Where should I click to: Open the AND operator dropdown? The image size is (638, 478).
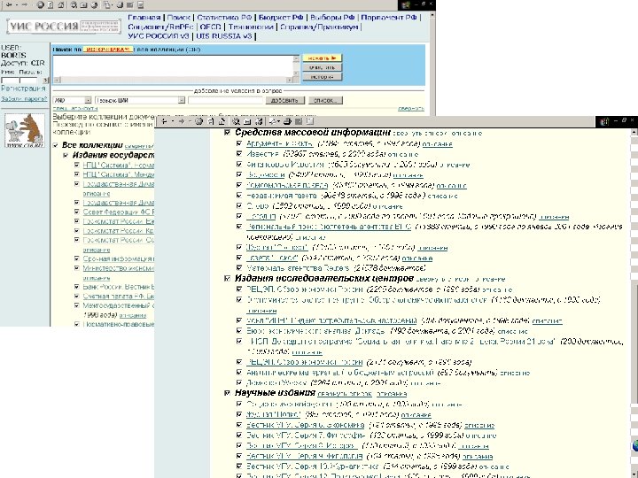point(88,100)
